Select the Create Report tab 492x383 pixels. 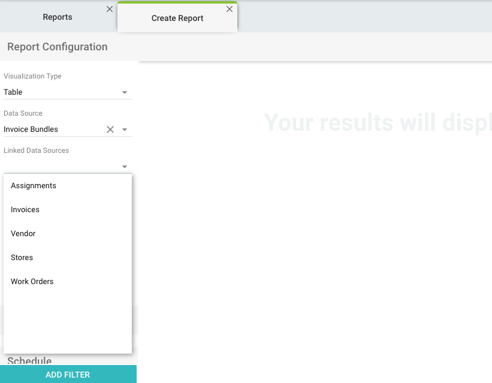177,18
